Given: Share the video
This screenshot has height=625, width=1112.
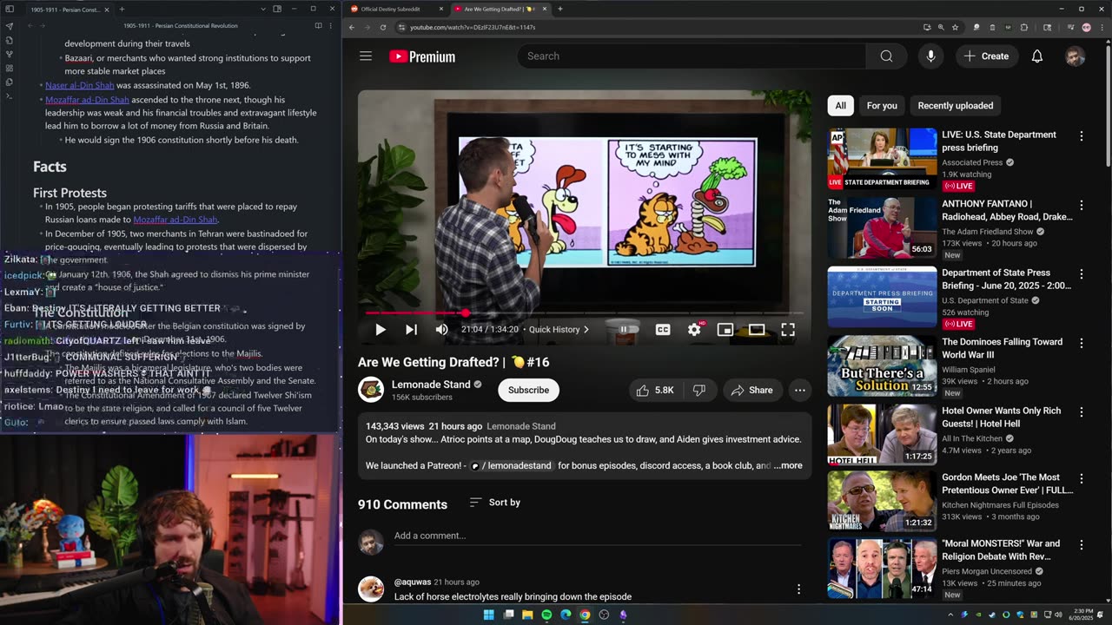Looking at the screenshot, I should (751, 391).
